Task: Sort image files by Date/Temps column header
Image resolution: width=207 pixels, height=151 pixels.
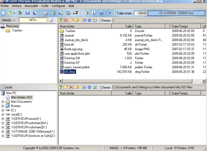Action: tap(185, 26)
